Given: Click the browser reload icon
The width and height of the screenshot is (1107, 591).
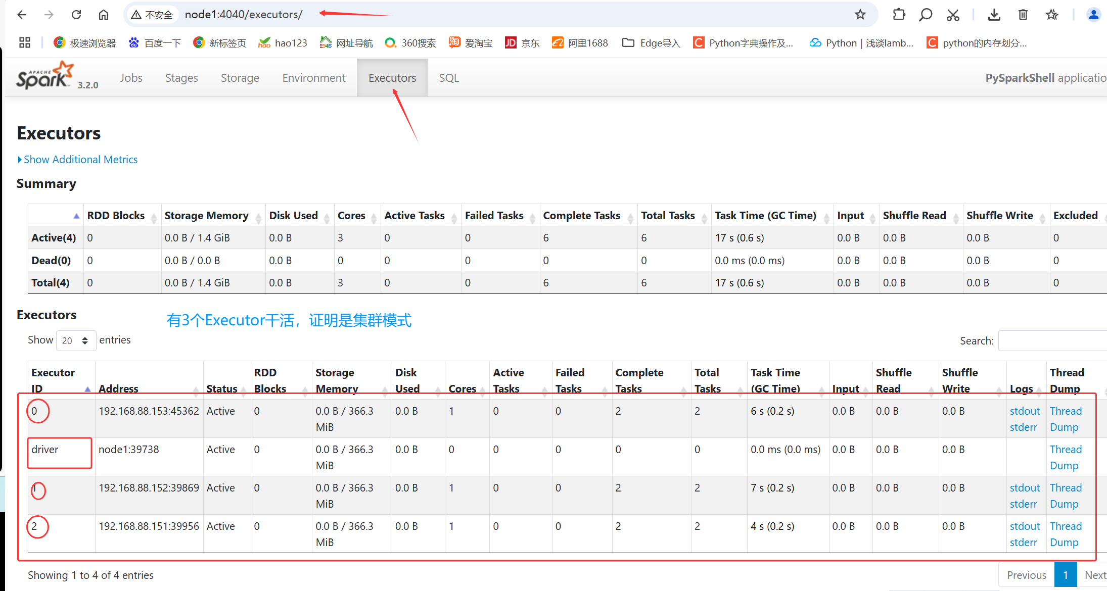Looking at the screenshot, I should point(76,15).
